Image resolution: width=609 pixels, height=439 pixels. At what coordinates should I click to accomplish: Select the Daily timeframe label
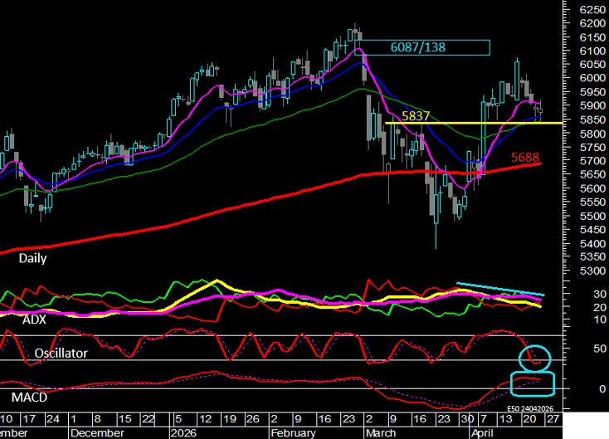33,258
